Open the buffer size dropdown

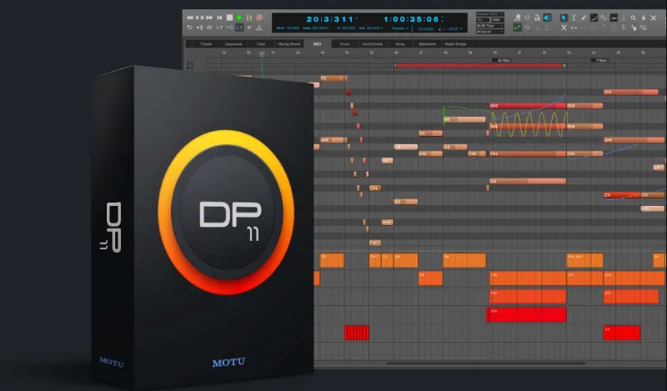tap(498, 20)
